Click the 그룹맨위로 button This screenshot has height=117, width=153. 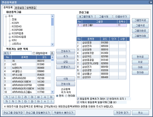click(140, 20)
